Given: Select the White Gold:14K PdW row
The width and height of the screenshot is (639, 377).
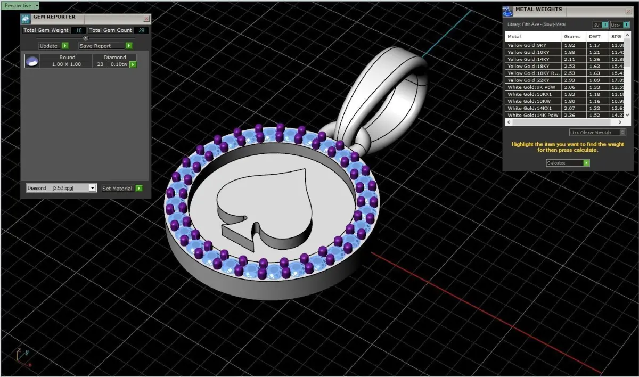Looking at the screenshot, I should pos(564,115).
